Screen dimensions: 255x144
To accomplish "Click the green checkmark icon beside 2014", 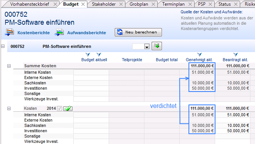I will click(68, 108).
